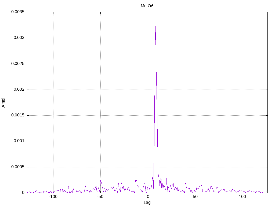Click the small peak near lag 40
The image size is (275, 206).
coord(185,183)
